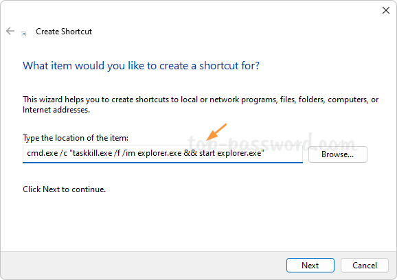Click the empty gray footer bar area
Screen dimensions: 397x280
coord(141,266)
